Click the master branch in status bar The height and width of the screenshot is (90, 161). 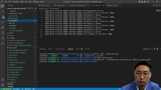point(17,89)
